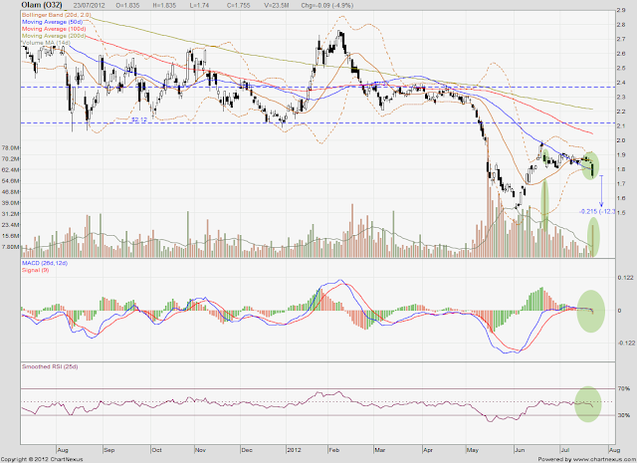This screenshot has height=463, width=637.
Task: Click the Smoothed RSI (25d) label
Action: pyautogui.click(x=50, y=366)
